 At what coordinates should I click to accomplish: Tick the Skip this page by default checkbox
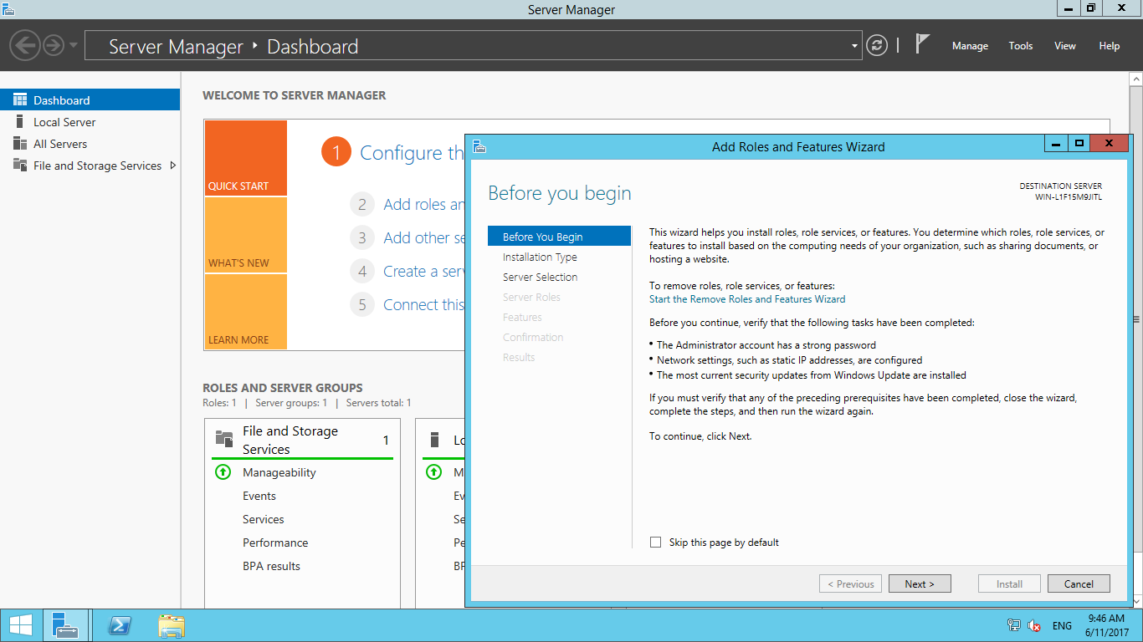655,543
